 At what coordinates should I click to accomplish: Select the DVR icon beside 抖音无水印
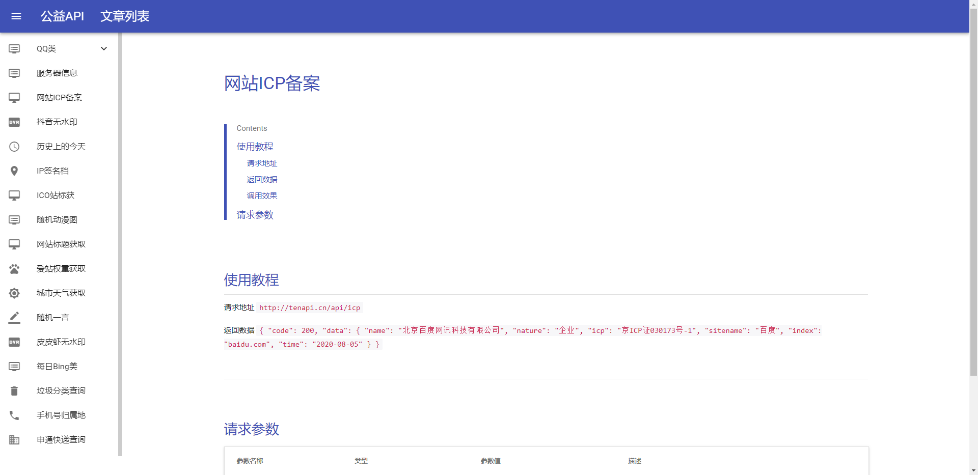tap(14, 122)
